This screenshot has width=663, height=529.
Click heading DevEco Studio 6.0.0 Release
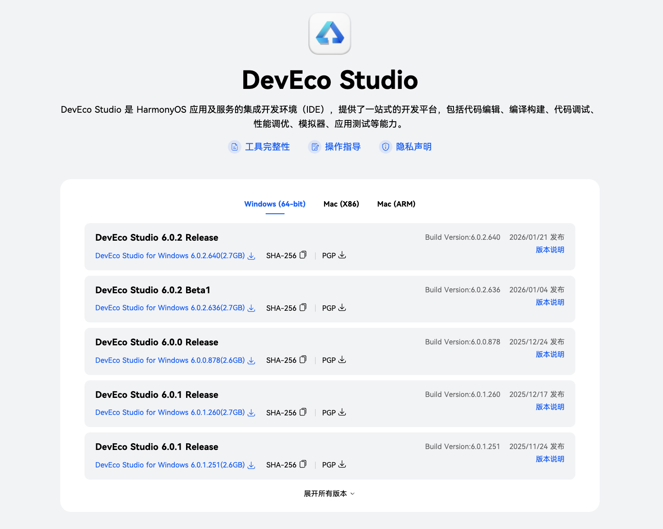click(157, 342)
